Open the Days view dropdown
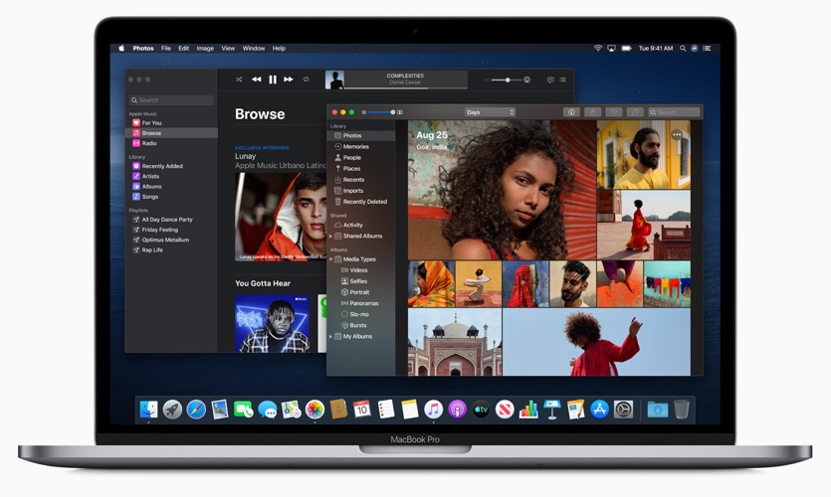This screenshot has height=497, width=831. 490,112
